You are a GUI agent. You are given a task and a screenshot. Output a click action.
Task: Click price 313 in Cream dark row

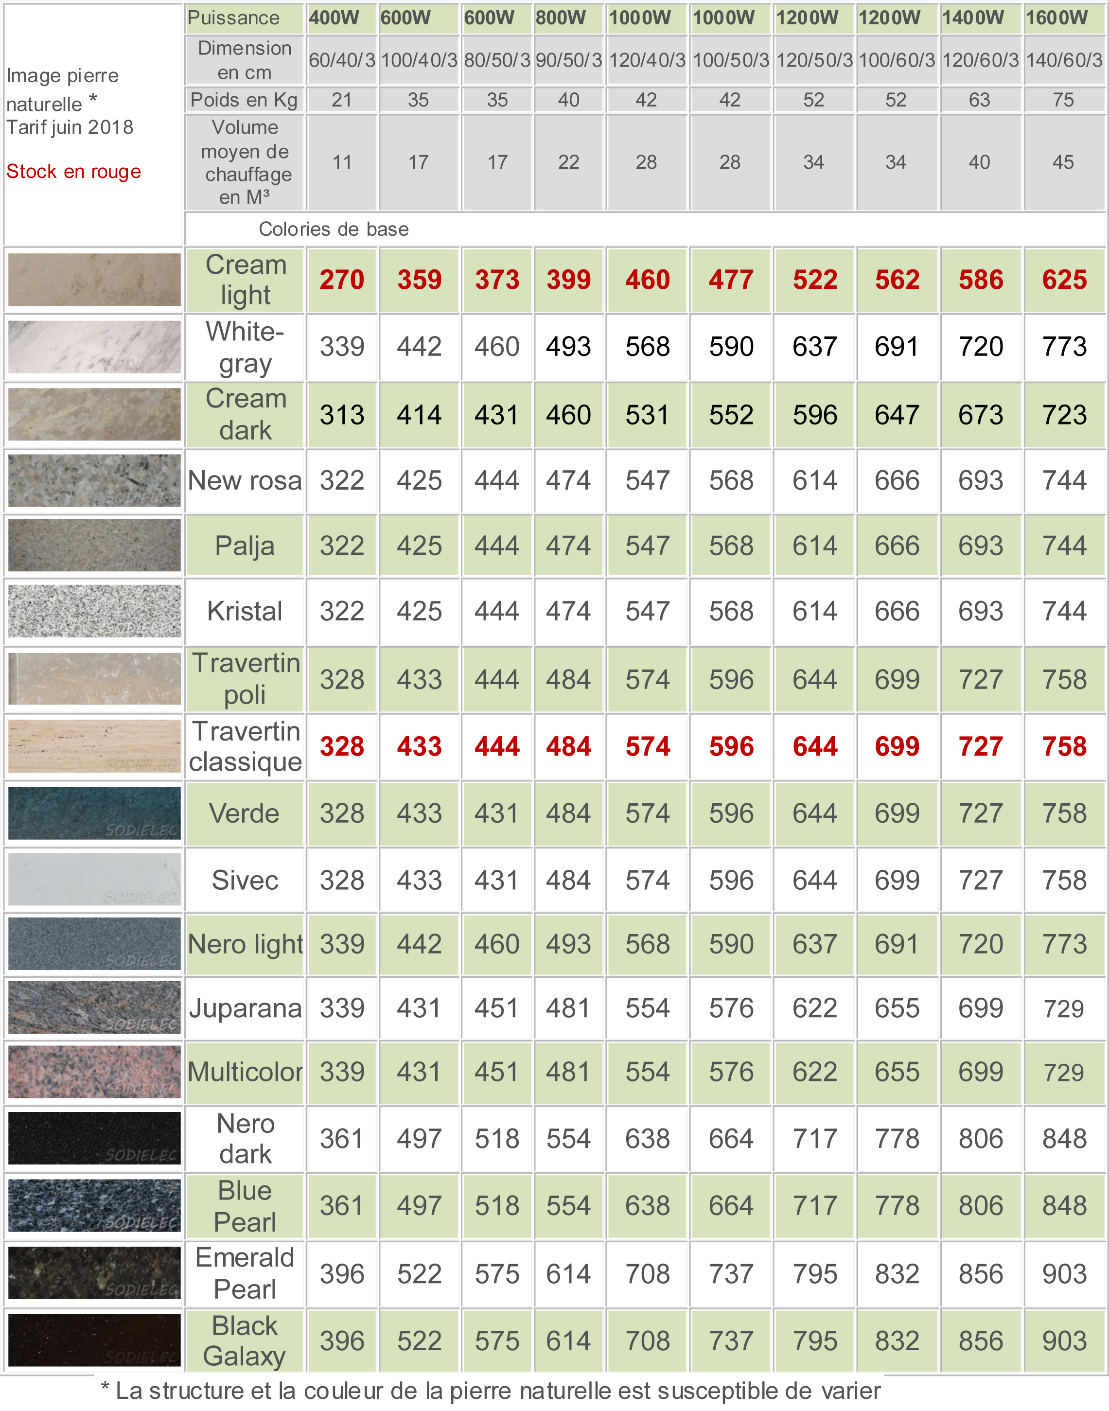click(342, 415)
